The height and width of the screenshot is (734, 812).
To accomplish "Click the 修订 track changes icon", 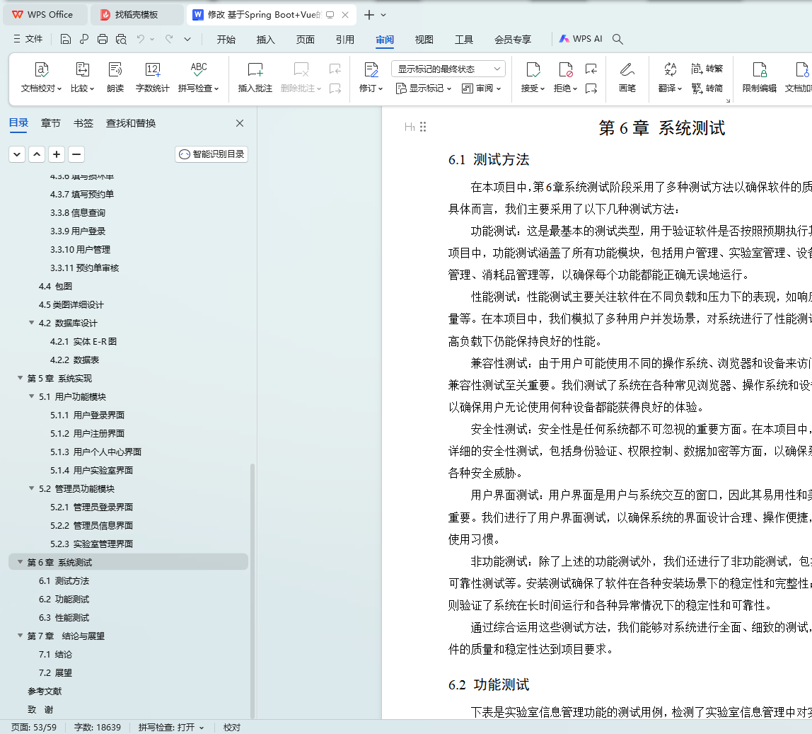I will [x=371, y=69].
